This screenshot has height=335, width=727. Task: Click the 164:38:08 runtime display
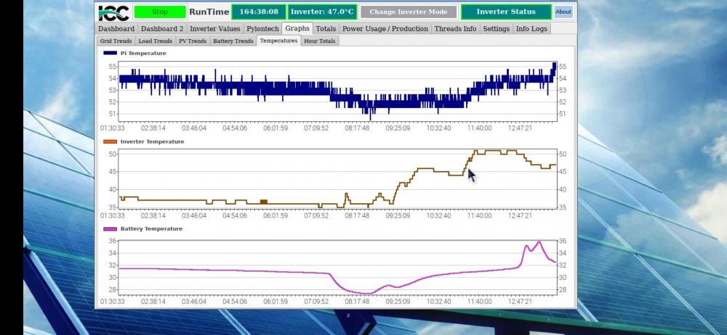(259, 12)
